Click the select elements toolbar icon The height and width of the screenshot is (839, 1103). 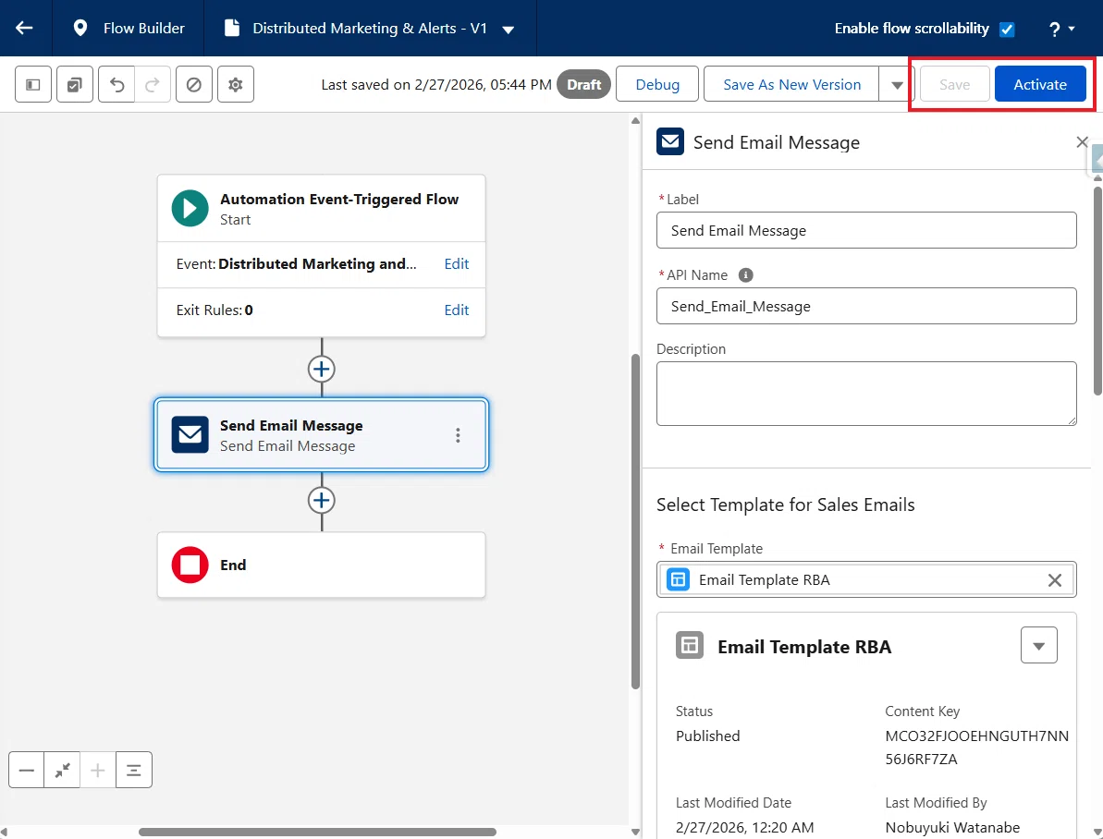tap(75, 84)
